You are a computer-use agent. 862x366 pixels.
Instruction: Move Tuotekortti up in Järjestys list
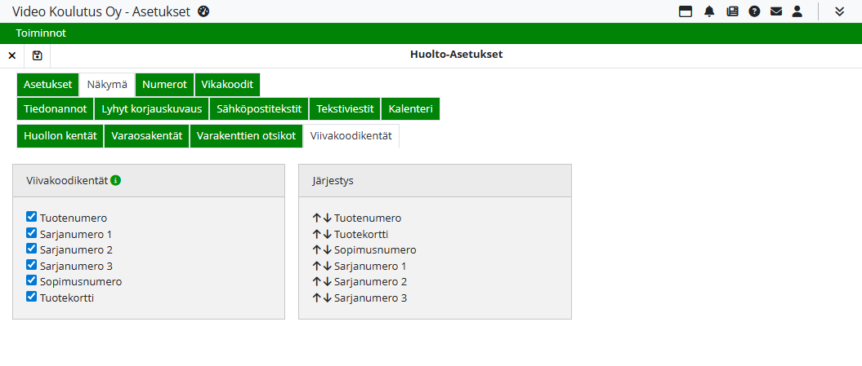(x=317, y=234)
